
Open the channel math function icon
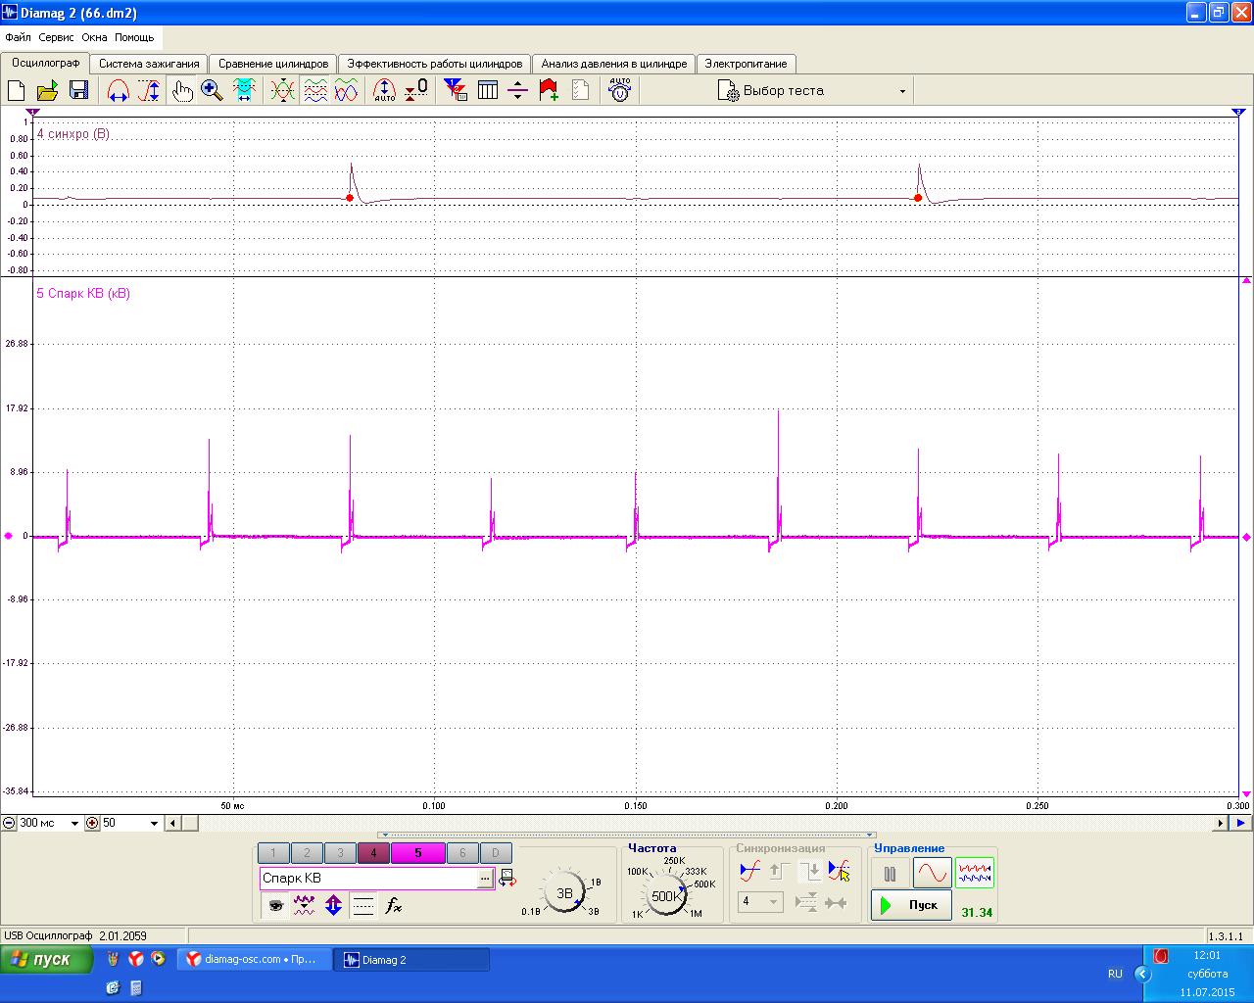tap(393, 906)
